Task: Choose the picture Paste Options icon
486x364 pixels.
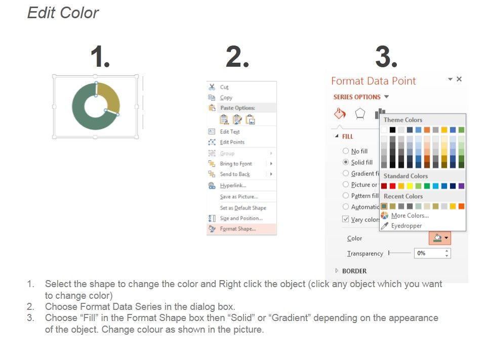Action: (250, 119)
